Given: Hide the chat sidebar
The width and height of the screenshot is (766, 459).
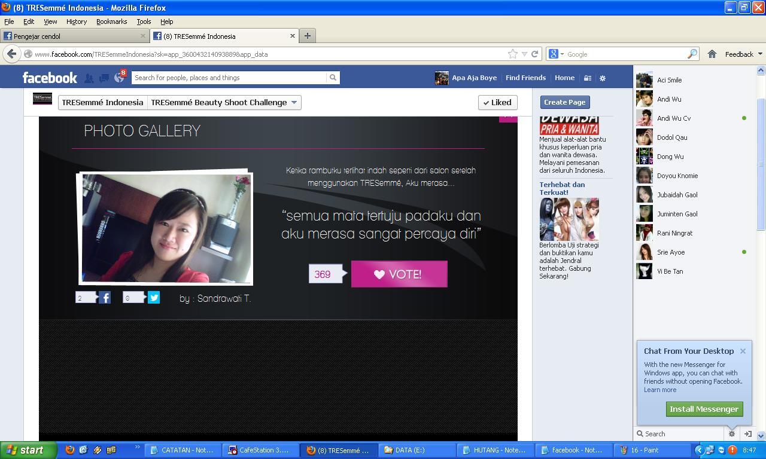Looking at the screenshot, I should tap(747, 434).
